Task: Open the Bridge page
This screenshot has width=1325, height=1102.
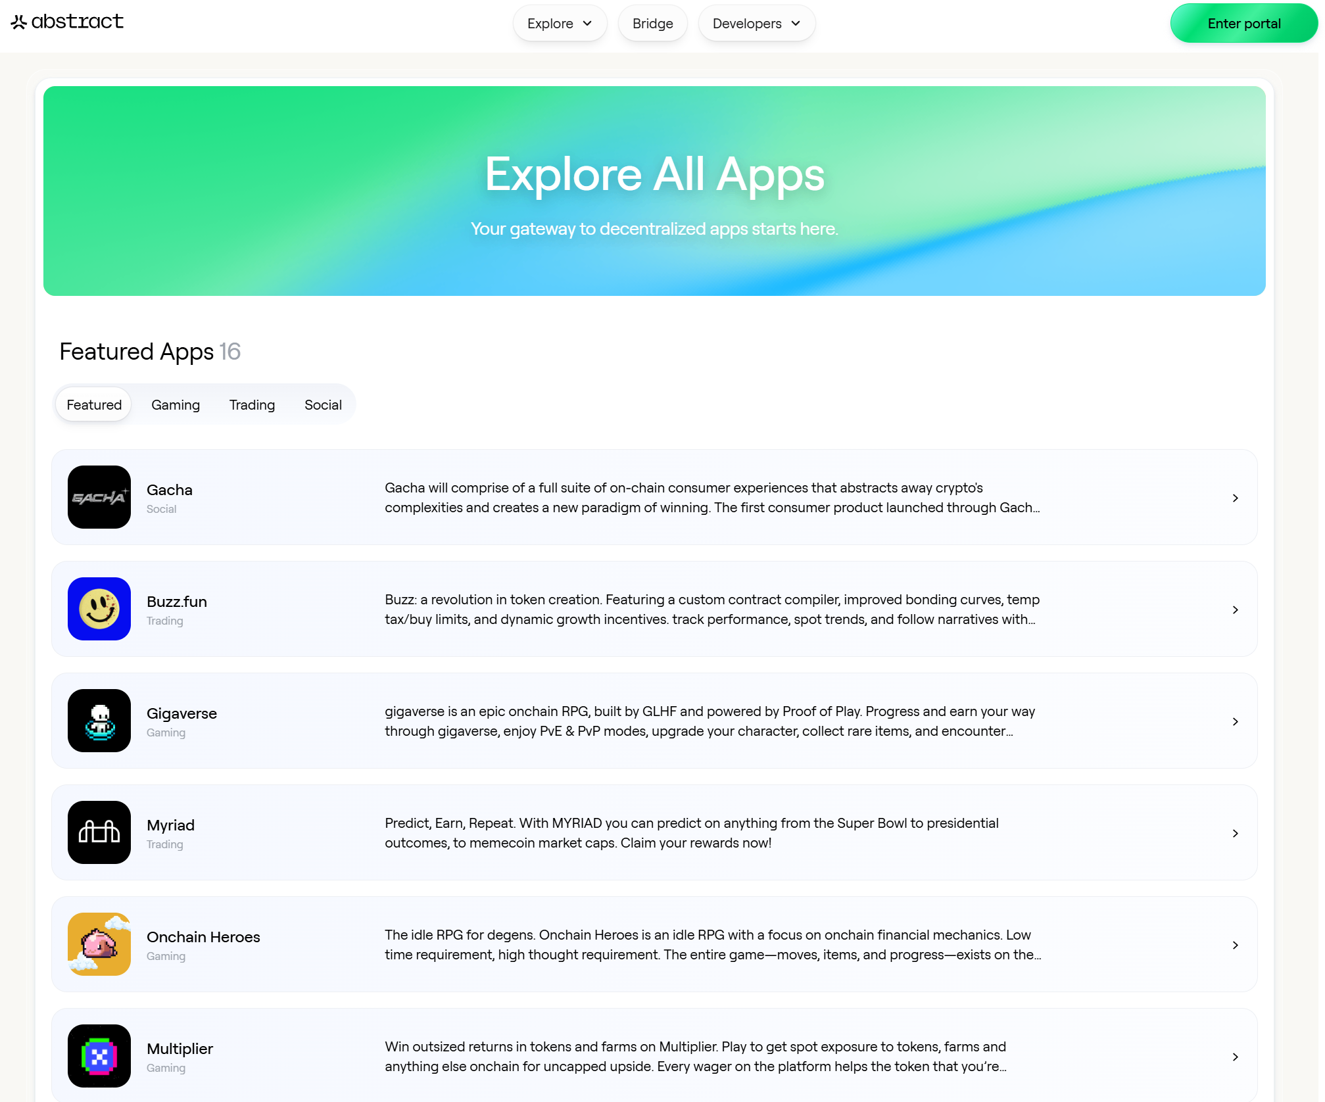Action: [x=652, y=24]
